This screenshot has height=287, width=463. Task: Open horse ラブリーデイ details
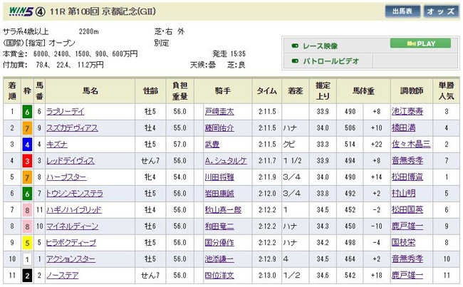pyautogui.click(x=85, y=111)
